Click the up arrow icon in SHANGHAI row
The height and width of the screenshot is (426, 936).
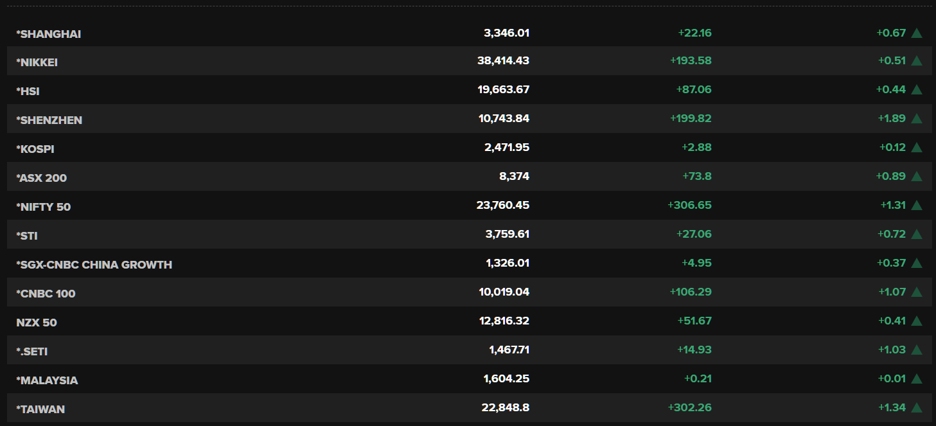point(917,33)
